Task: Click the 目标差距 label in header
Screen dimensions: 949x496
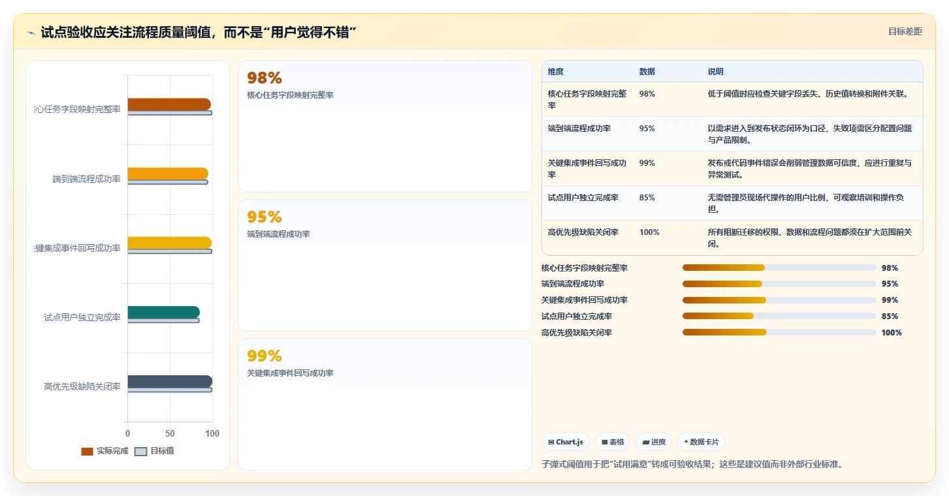Action: (x=905, y=31)
